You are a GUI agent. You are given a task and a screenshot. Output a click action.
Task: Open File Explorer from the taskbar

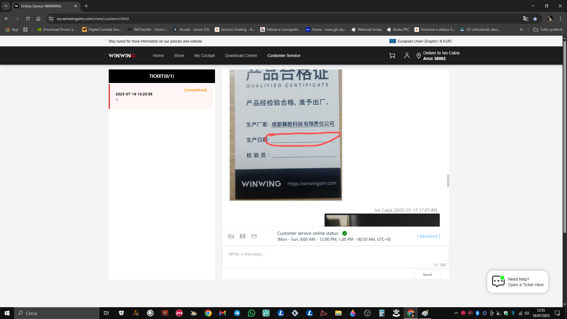click(x=338, y=313)
